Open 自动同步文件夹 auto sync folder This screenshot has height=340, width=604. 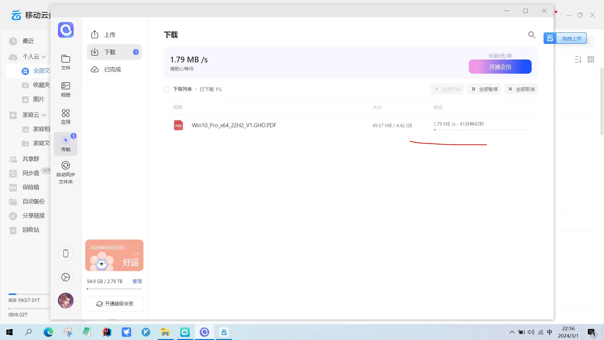click(65, 173)
